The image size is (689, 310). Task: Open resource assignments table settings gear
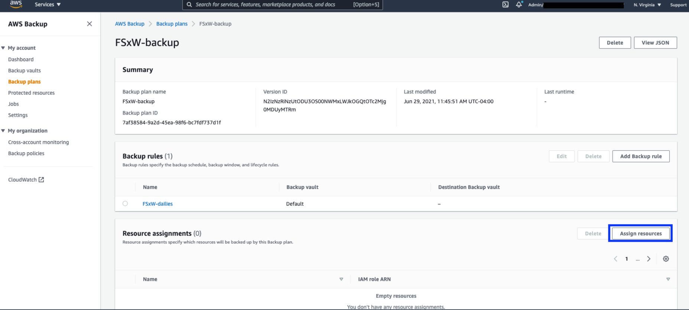(666, 259)
